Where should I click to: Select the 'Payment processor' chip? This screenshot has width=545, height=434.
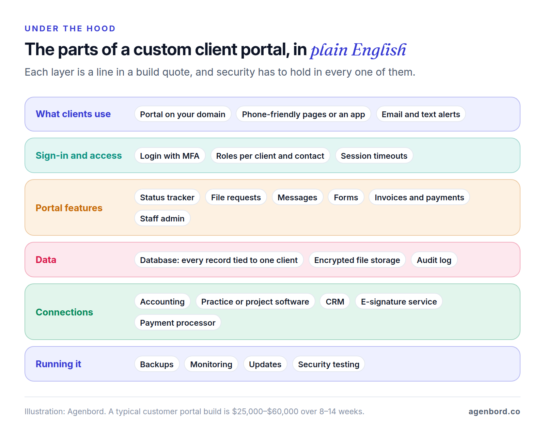[177, 323]
